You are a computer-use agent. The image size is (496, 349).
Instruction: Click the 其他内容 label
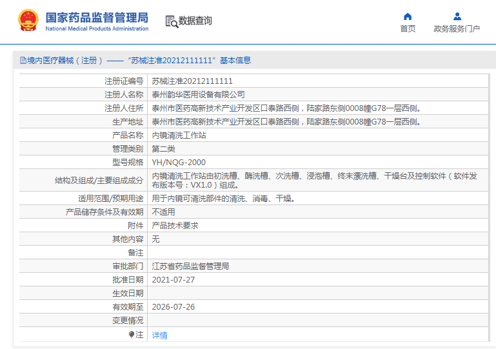click(128, 239)
